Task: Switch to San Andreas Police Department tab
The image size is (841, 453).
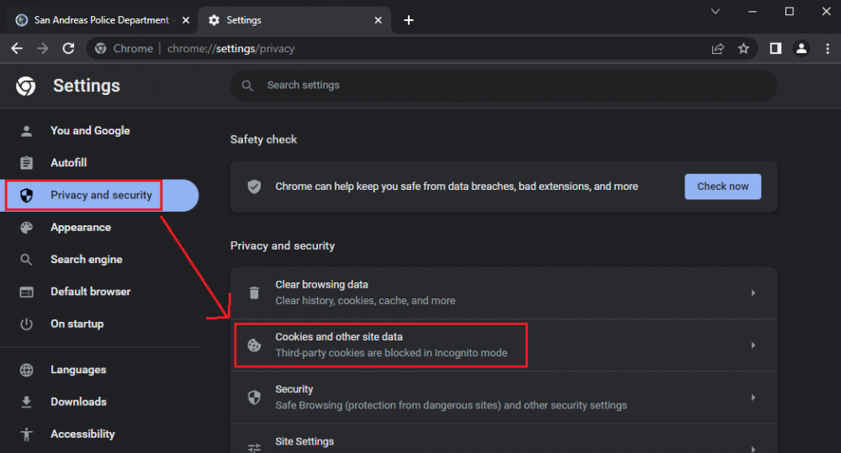Action: pos(102,20)
